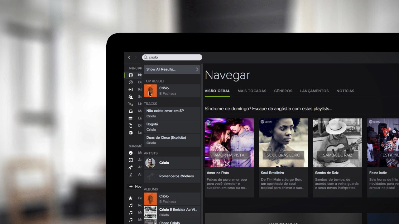Image resolution: width=399 pixels, height=224 pixels.
Task: Click the forward navigation arrow
Action: [x=136, y=57]
